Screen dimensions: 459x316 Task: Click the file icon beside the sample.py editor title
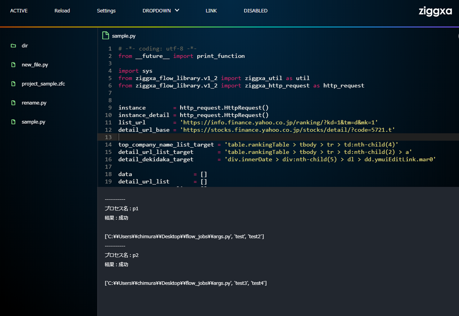106,36
